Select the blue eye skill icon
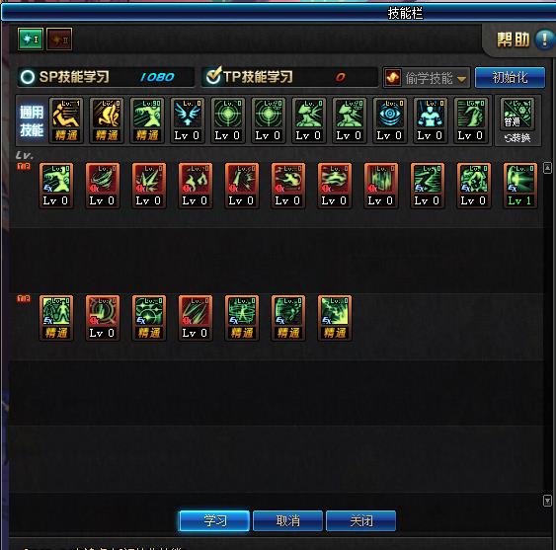This screenshot has height=550, width=556. pos(390,120)
